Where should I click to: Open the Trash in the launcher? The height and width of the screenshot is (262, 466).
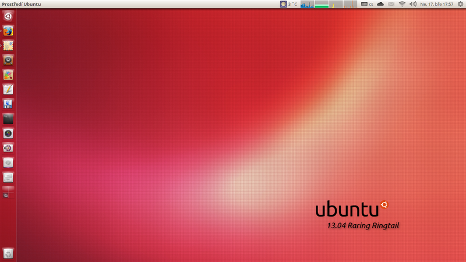click(x=8, y=254)
